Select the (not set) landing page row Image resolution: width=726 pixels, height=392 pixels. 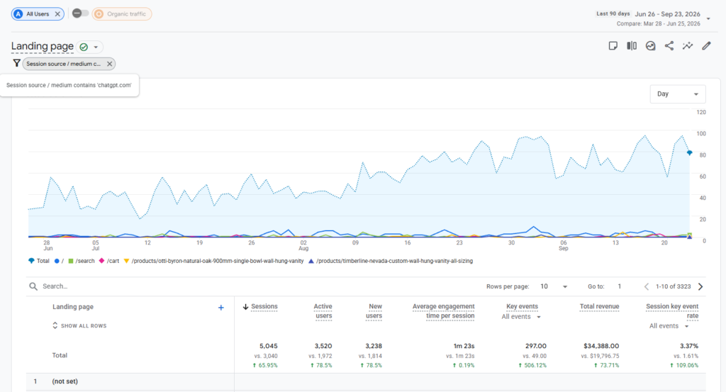coord(366,382)
